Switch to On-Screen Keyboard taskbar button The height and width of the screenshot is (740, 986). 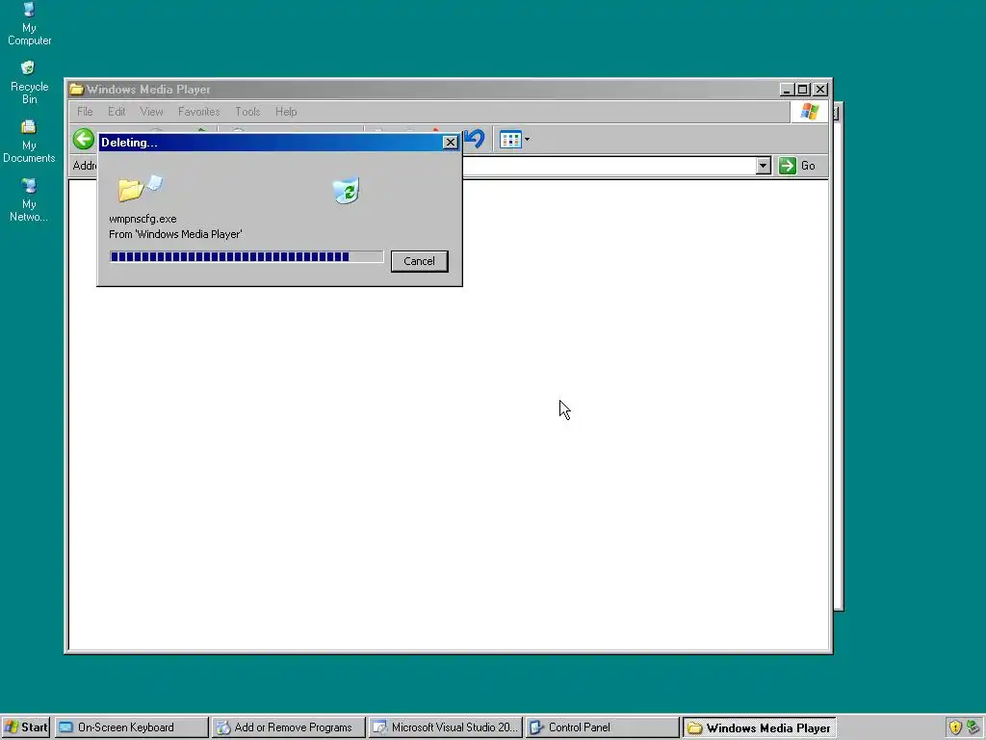click(131, 727)
